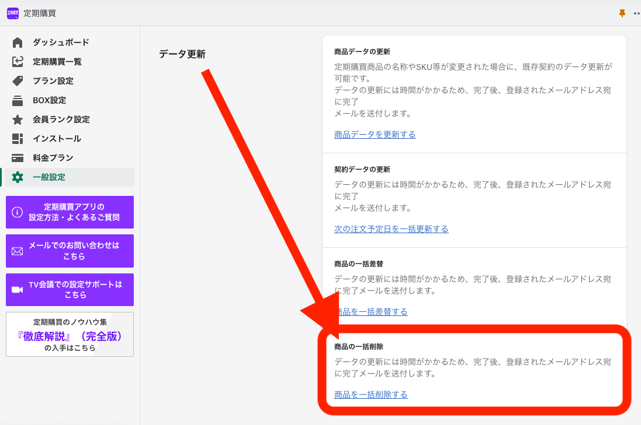Click the 会員ランク設定 star icon

pos(18,120)
